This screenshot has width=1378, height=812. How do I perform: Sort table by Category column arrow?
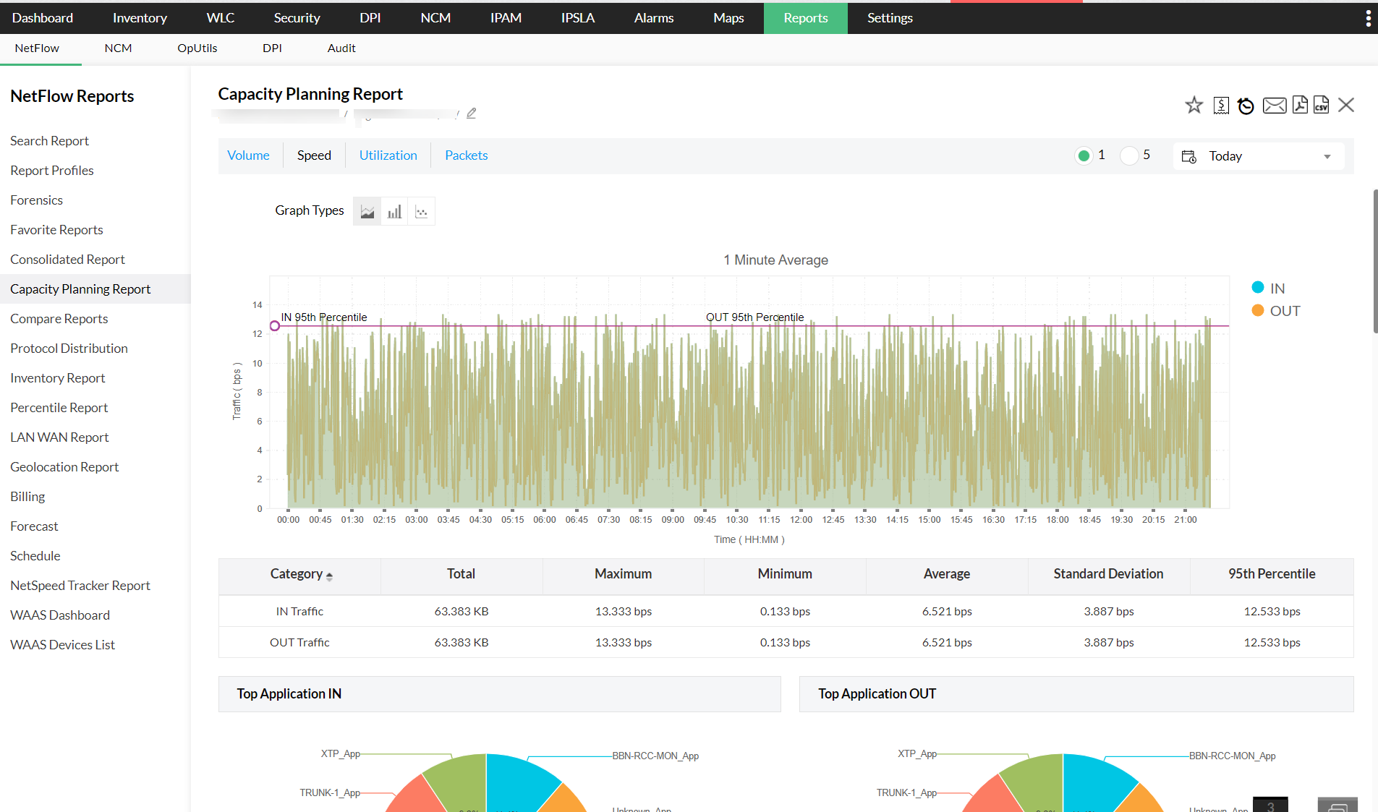pyautogui.click(x=329, y=576)
